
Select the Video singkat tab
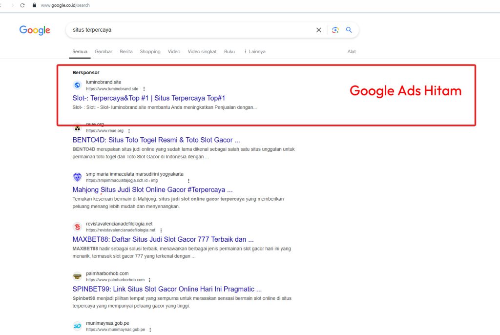coord(202,52)
